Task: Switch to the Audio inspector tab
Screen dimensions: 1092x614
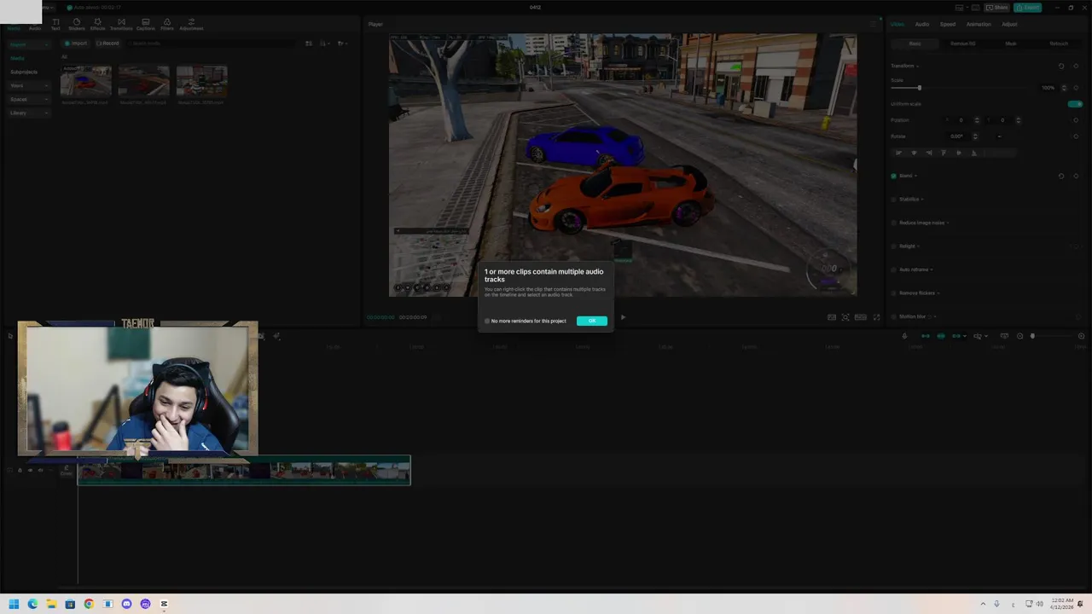Action: pos(922,24)
